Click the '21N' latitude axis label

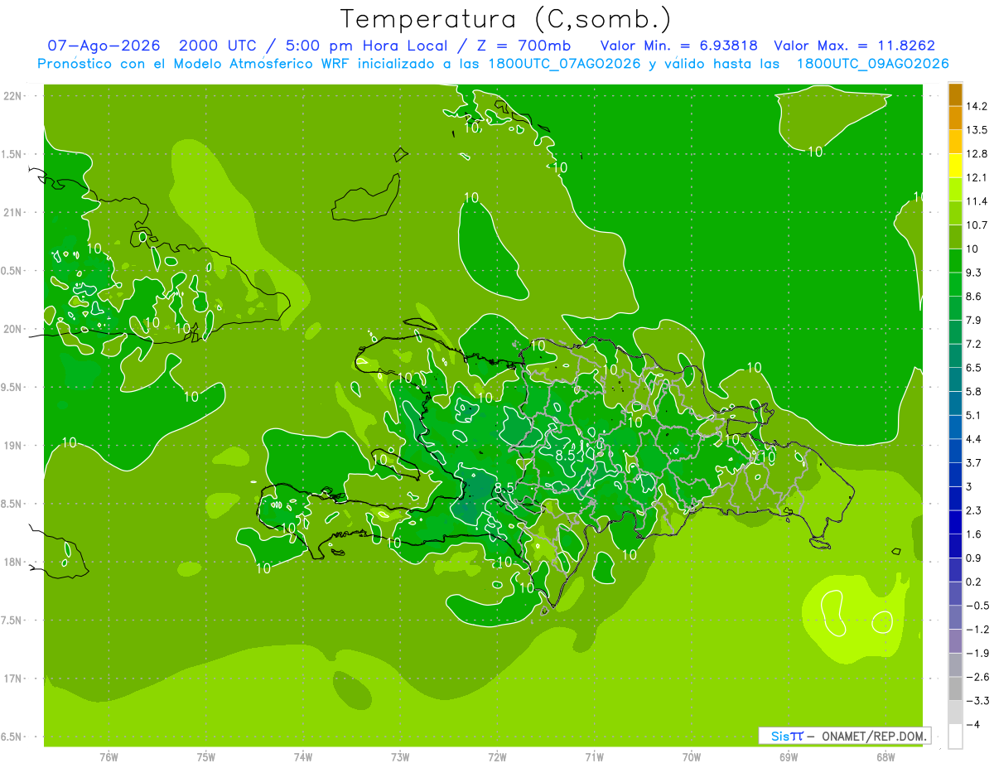coord(13,212)
